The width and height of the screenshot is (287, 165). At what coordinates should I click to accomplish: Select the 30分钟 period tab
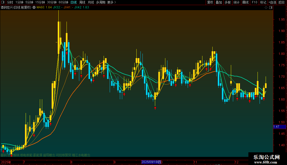click(x=52, y=2)
